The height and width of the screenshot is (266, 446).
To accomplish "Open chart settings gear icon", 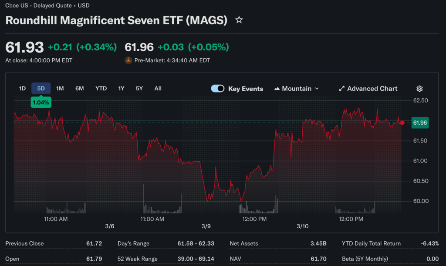I will point(419,89).
